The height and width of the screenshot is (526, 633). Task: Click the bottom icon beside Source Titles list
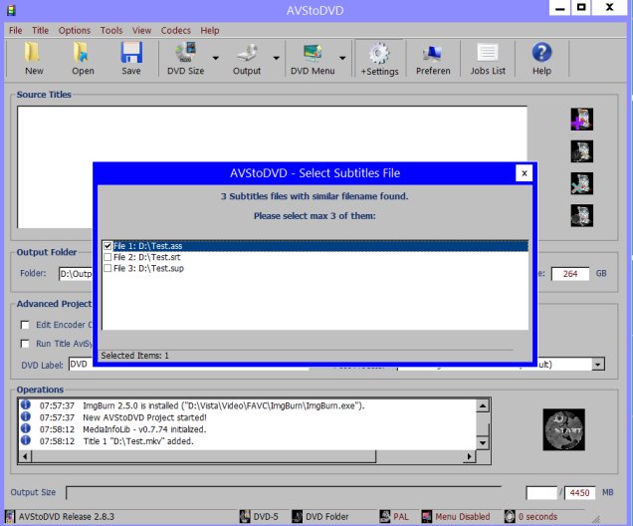coord(581,215)
